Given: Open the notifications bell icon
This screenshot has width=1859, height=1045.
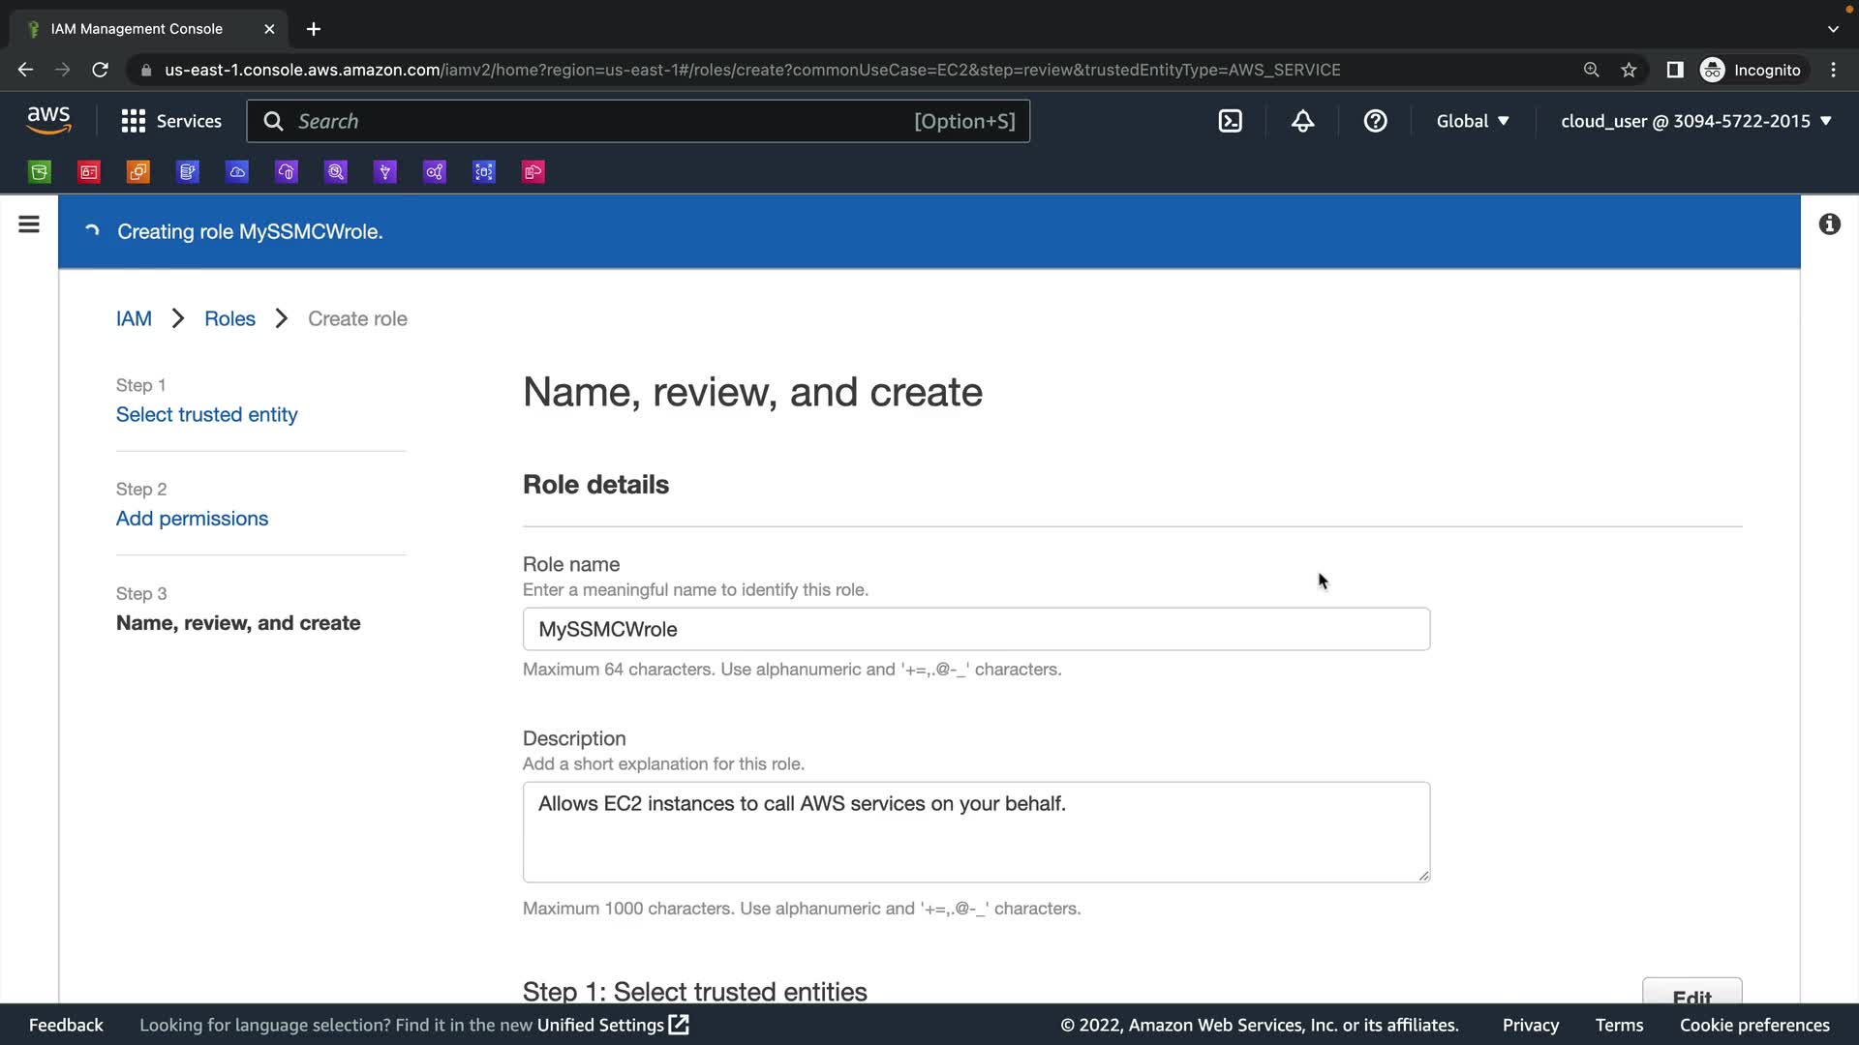Looking at the screenshot, I should (1302, 121).
